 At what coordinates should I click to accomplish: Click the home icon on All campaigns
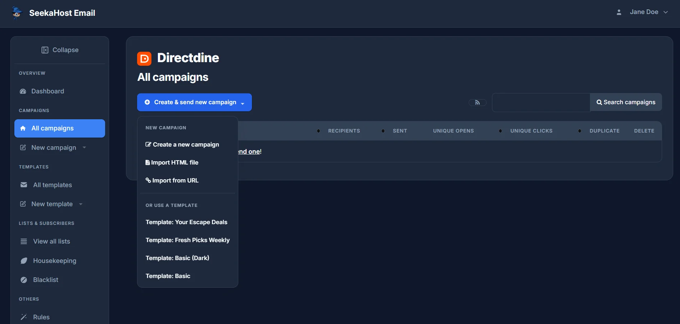tap(23, 128)
